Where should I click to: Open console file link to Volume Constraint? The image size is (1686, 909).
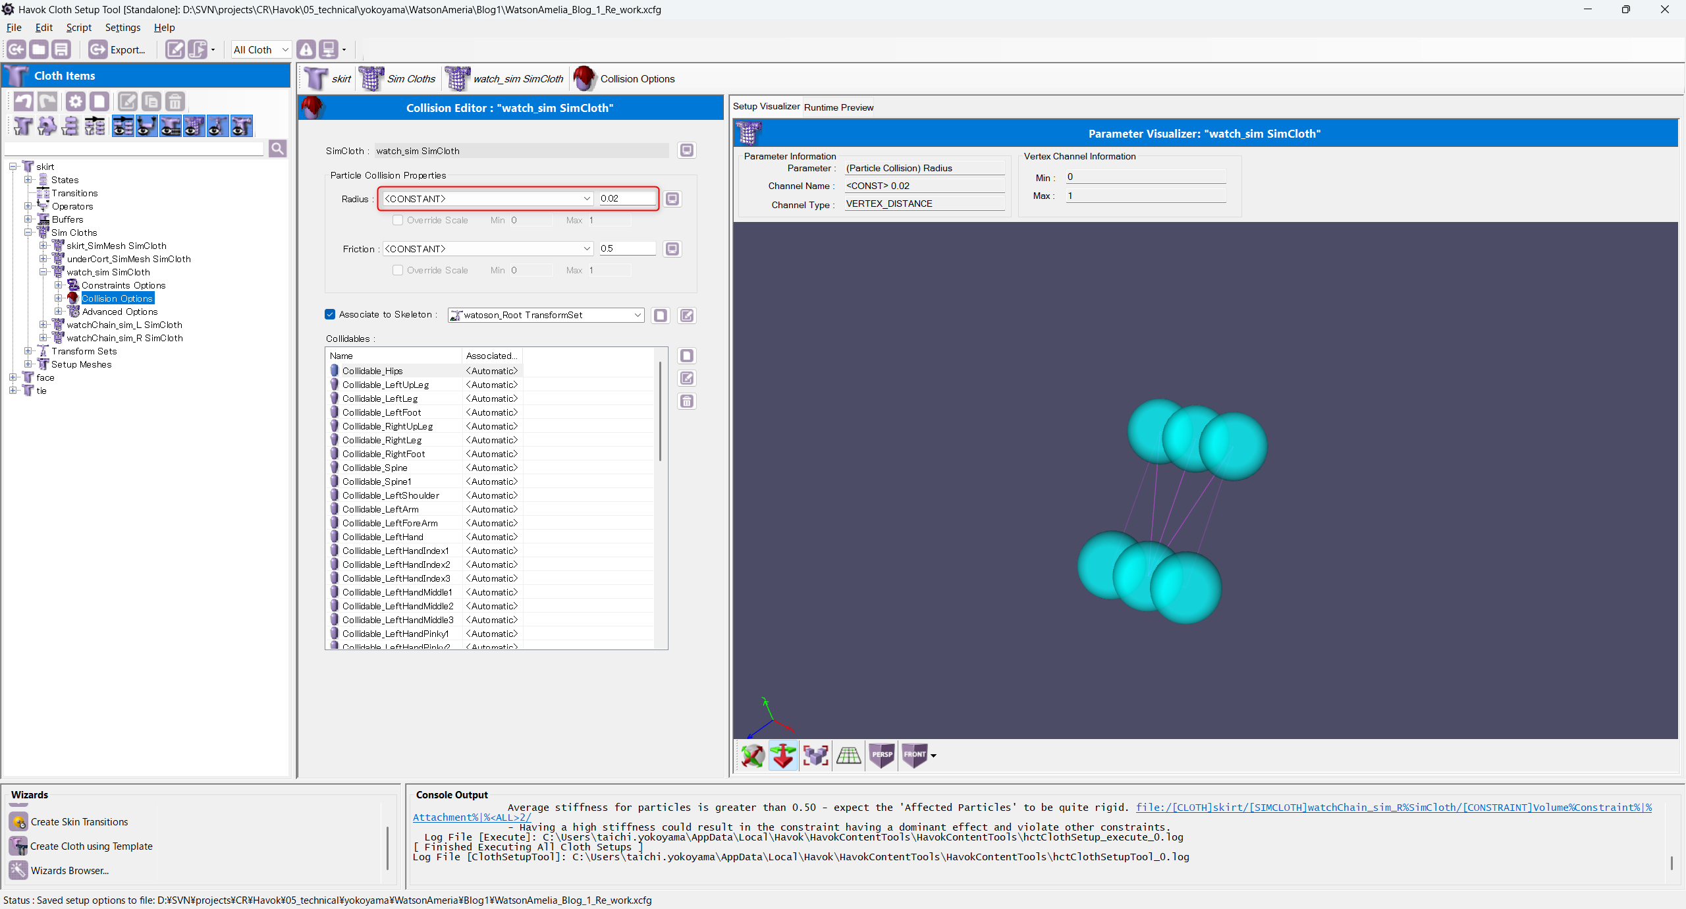tap(1394, 808)
